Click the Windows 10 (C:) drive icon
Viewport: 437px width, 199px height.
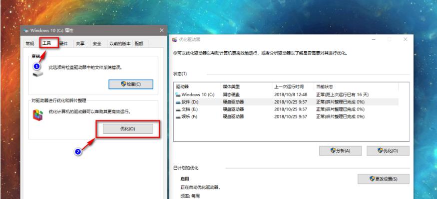click(x=178, y=95)
